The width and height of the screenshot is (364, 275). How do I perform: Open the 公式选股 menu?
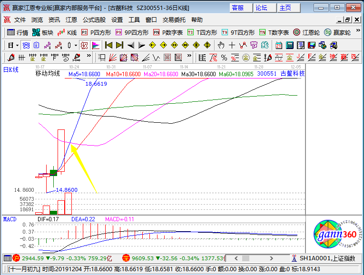click(94, 20)
